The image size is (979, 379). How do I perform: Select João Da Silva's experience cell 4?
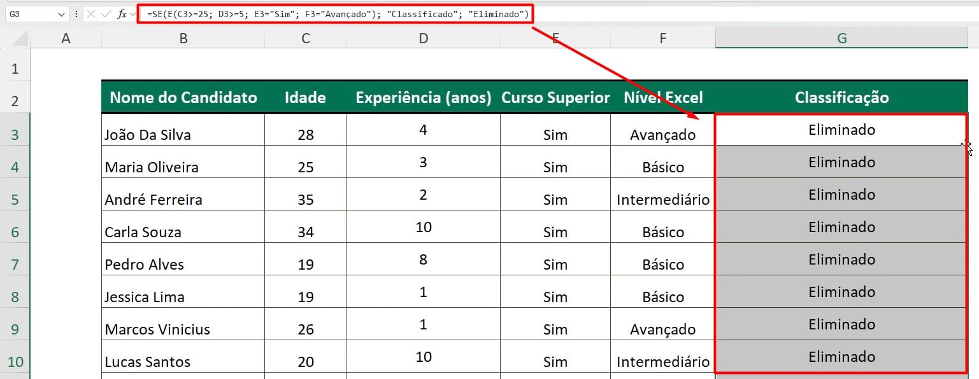(x=424, y=130)
